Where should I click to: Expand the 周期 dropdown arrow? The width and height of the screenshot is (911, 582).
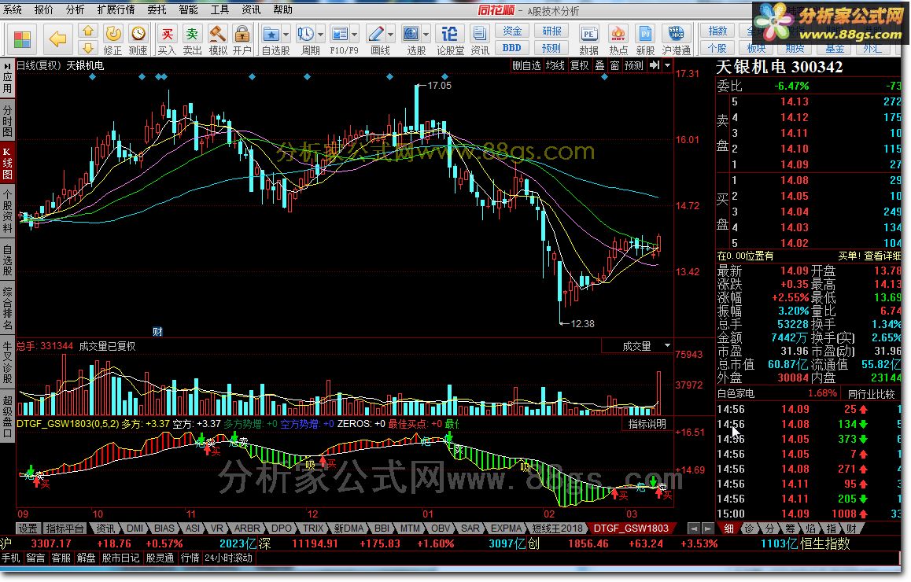click(319, 35)
